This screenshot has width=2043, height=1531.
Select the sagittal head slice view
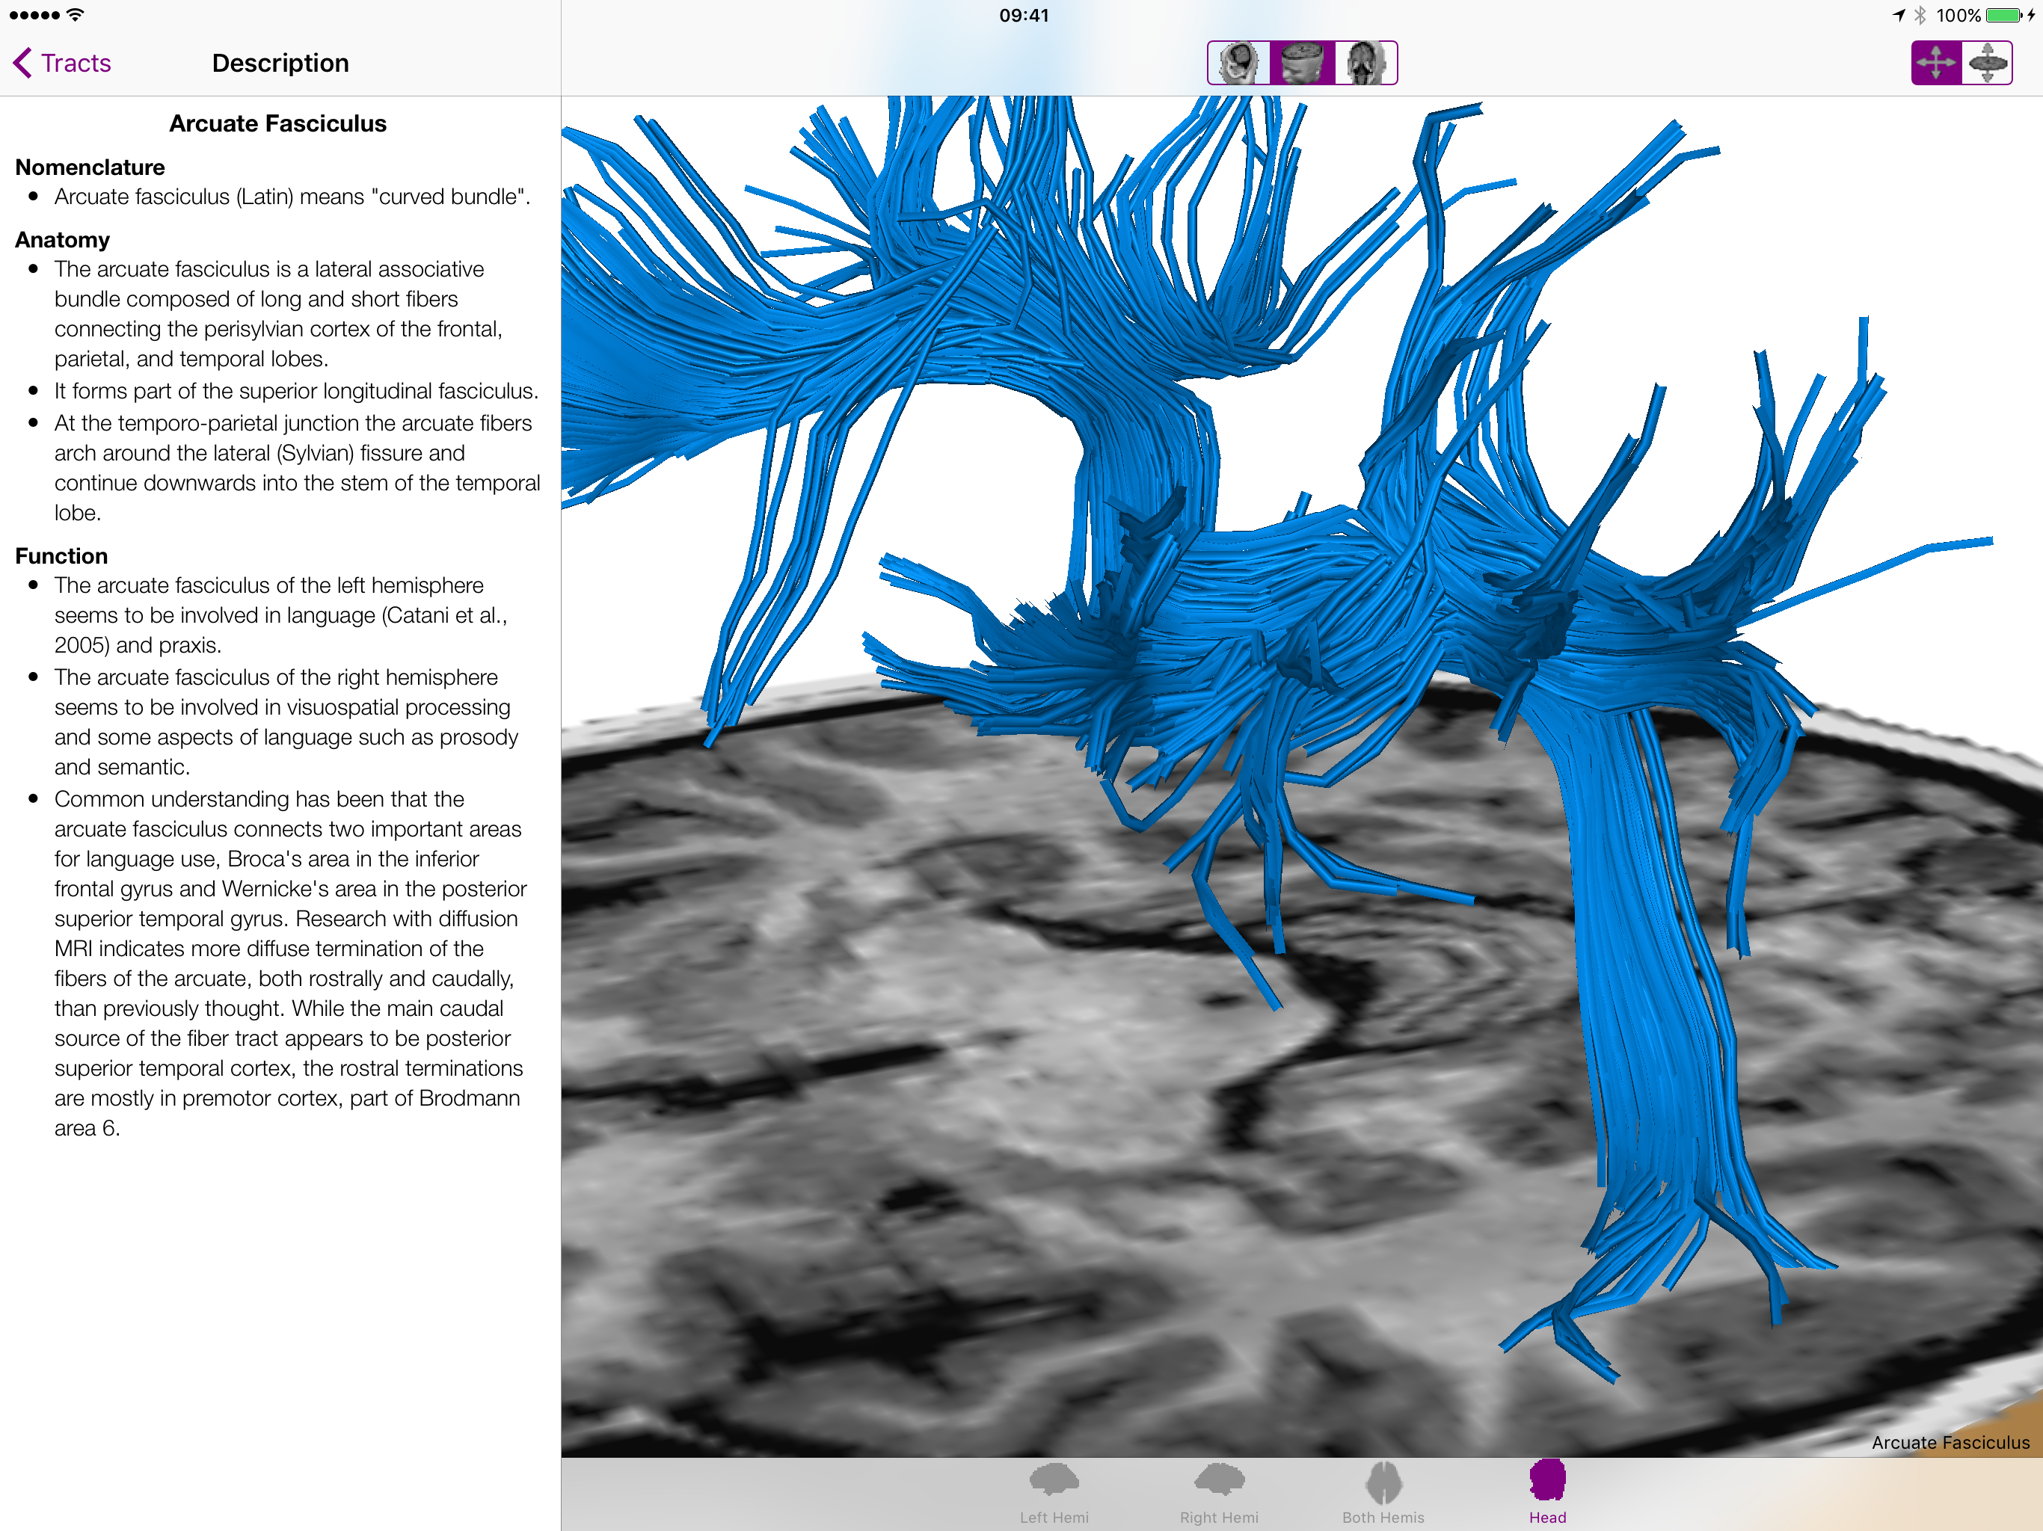[1238, 63]
